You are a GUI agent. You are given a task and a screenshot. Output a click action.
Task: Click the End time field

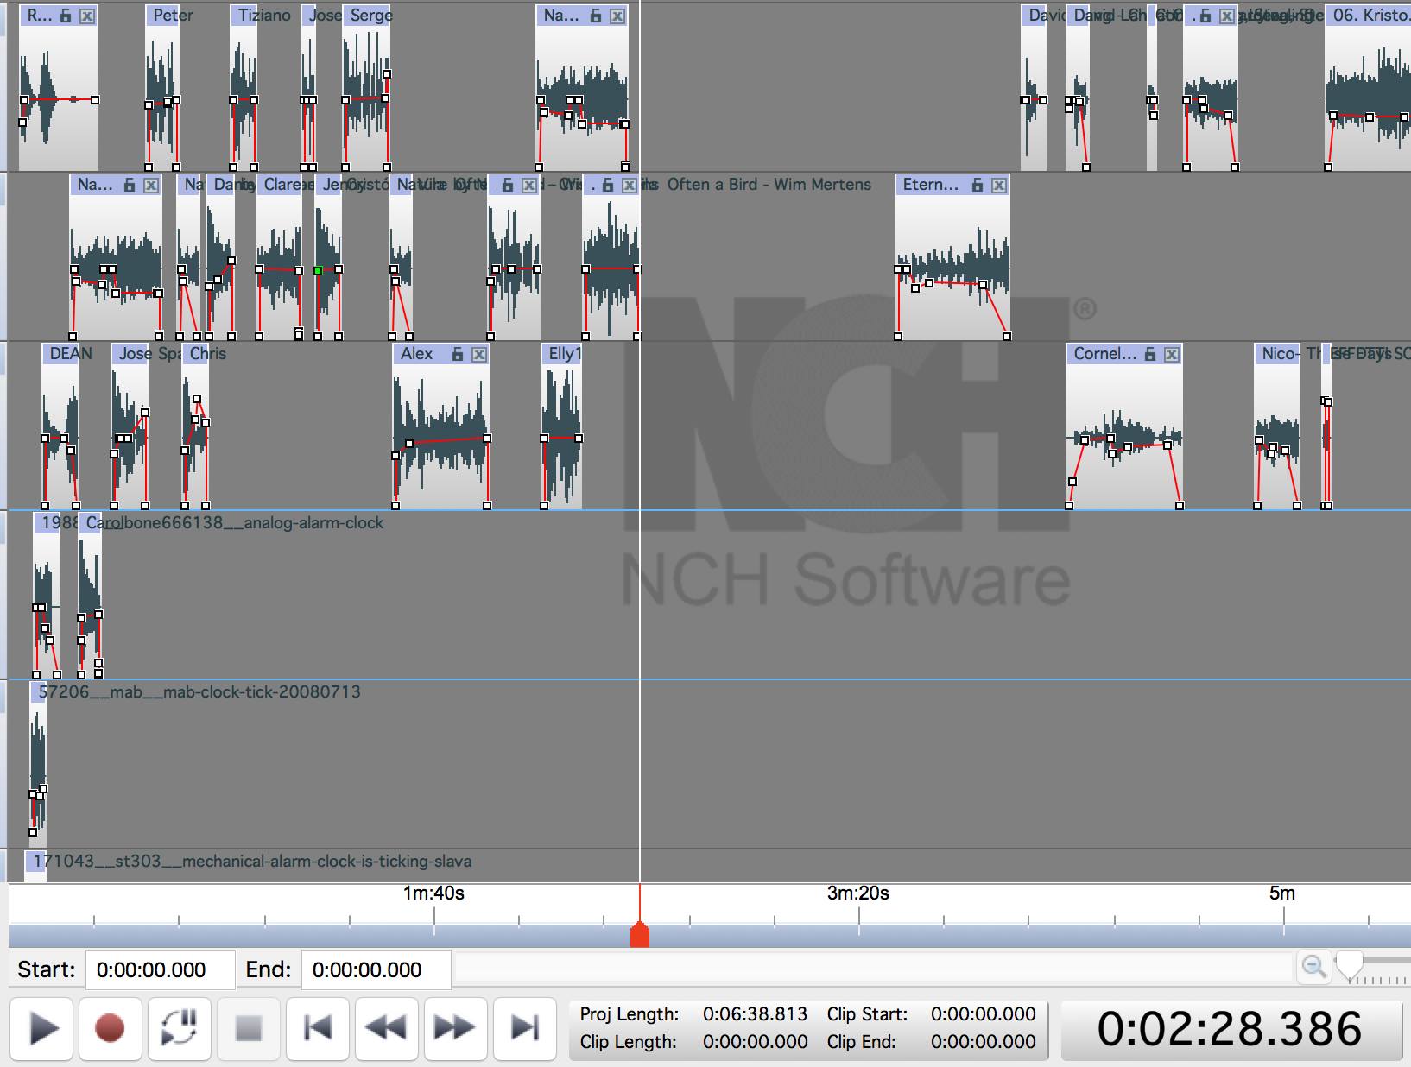pyautogui.click(x=376, y=970)
